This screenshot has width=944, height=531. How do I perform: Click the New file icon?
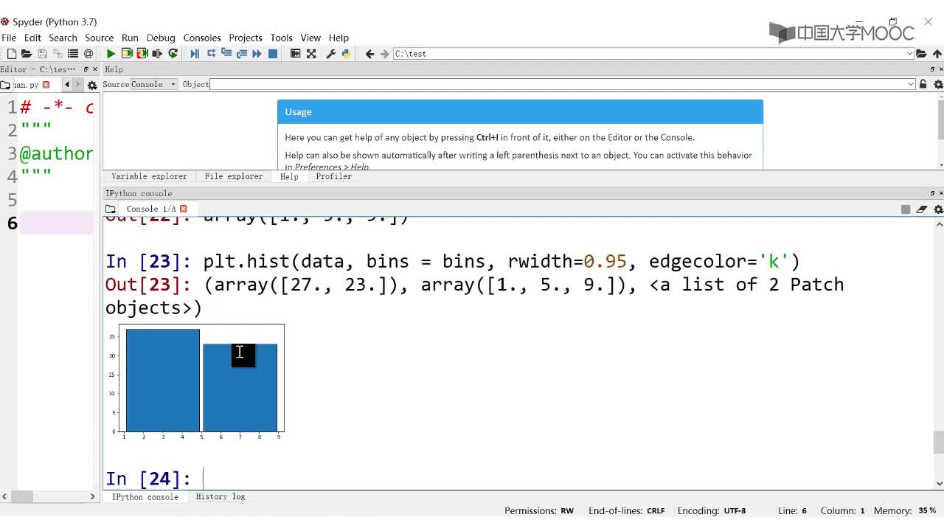click(x=12, y=54)
